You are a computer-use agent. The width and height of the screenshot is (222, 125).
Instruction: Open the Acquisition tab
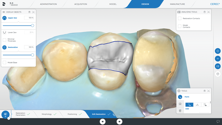click(81, 4)
